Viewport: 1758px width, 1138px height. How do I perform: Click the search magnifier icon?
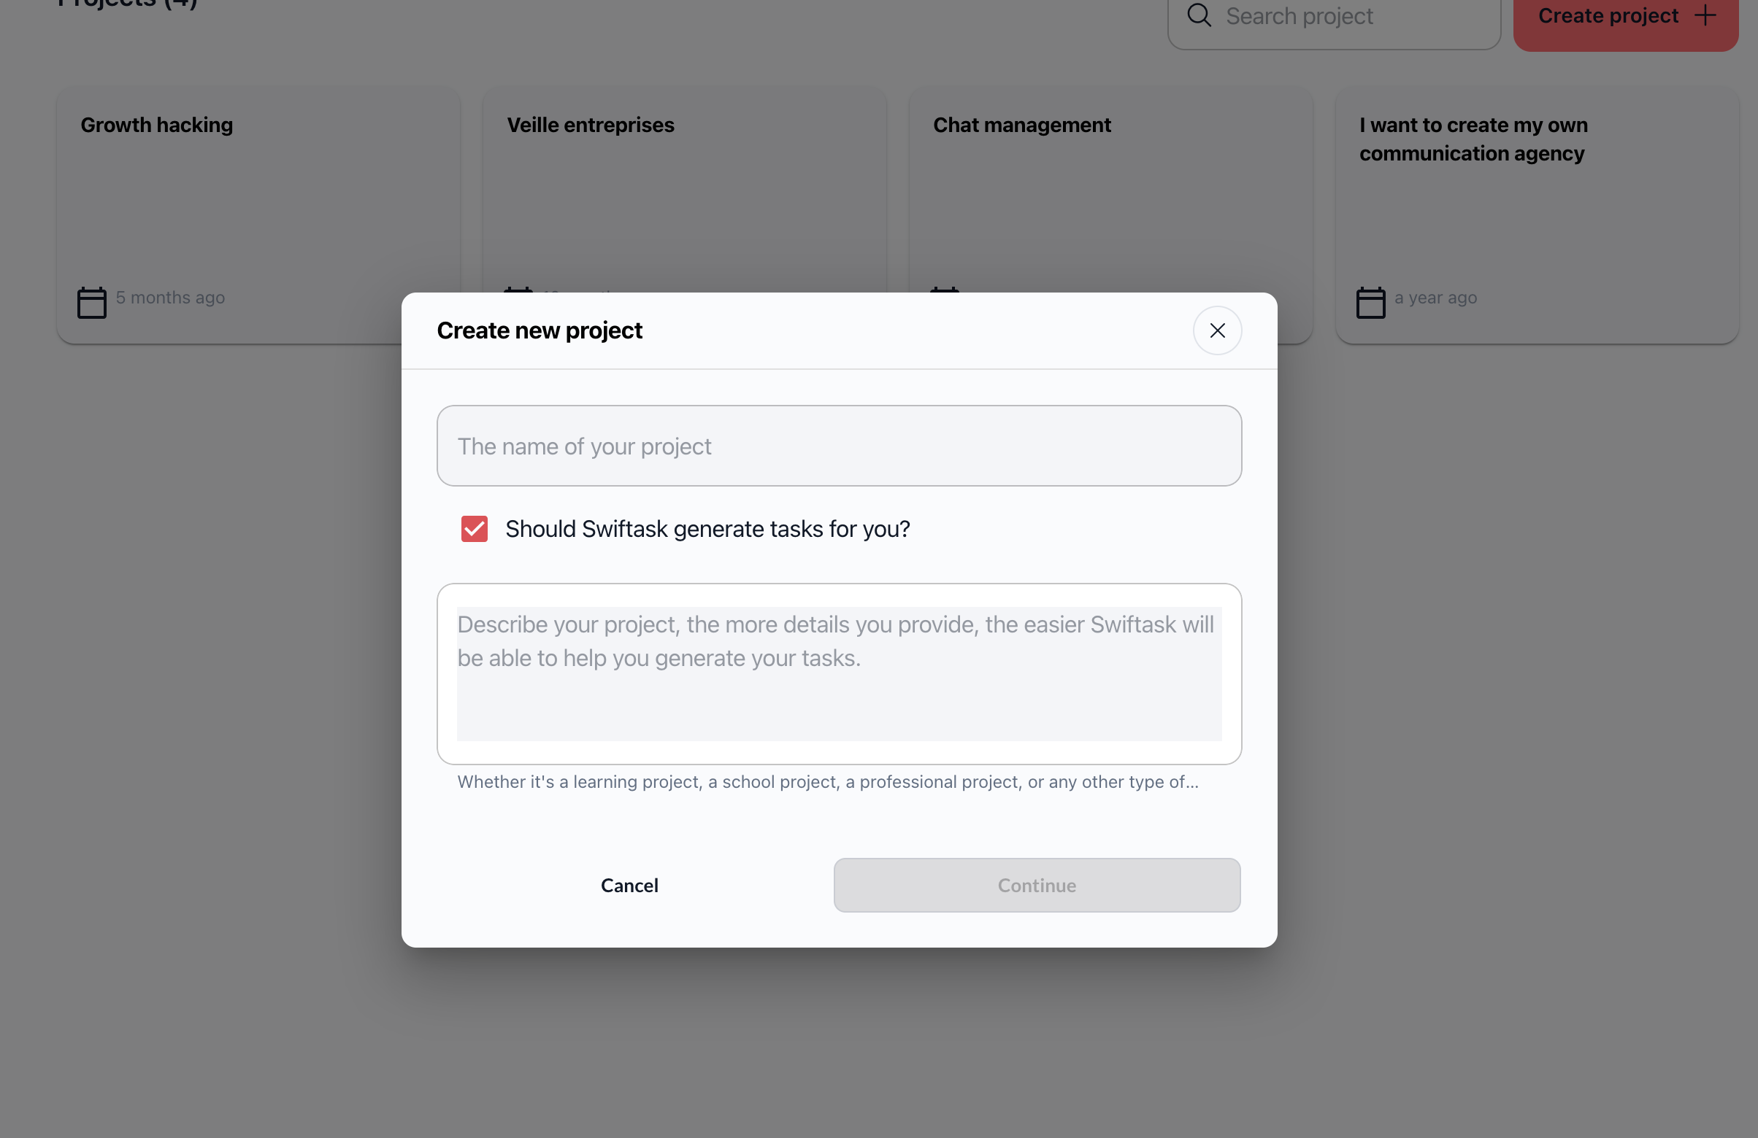(x=1199, y=15)
